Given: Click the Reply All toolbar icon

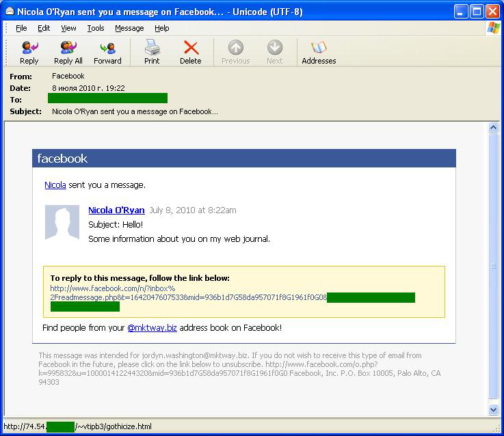Looking at the screenshot, I should (68, 48).
